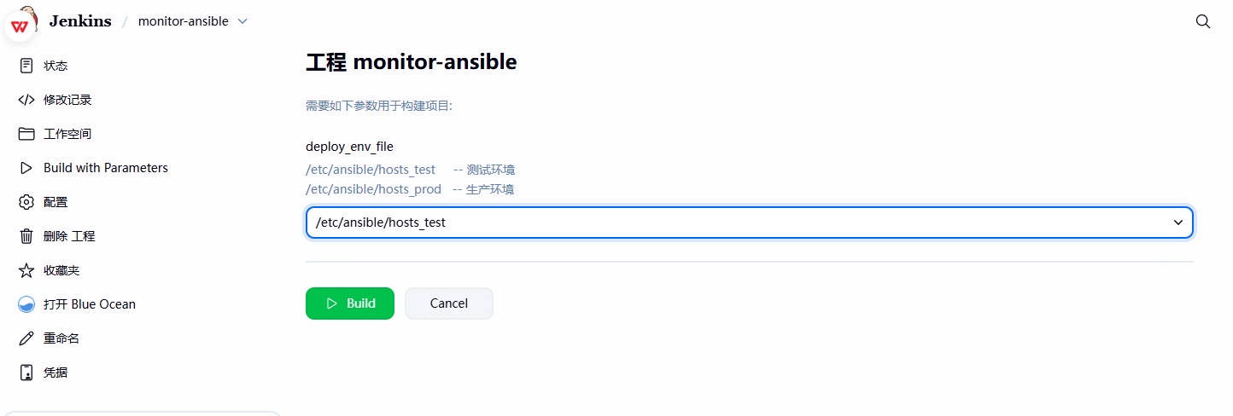This screenshot has width=1233, height=416.
Task: Open the monitor-ansible breadcrumb link
Action: pyautogui.click(x=183, y=21)
